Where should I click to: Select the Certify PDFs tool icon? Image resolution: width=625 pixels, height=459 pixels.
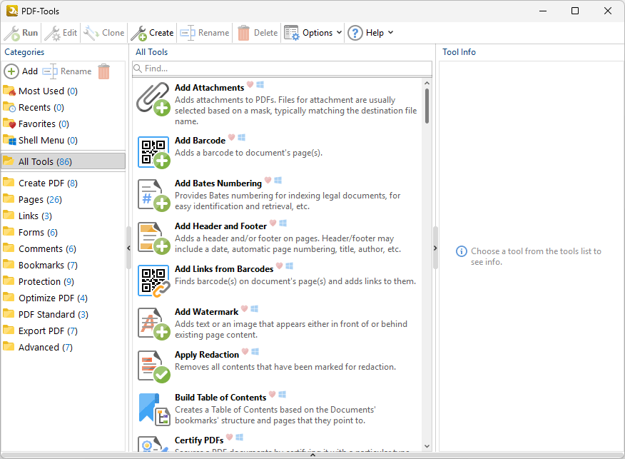(154, 444)
